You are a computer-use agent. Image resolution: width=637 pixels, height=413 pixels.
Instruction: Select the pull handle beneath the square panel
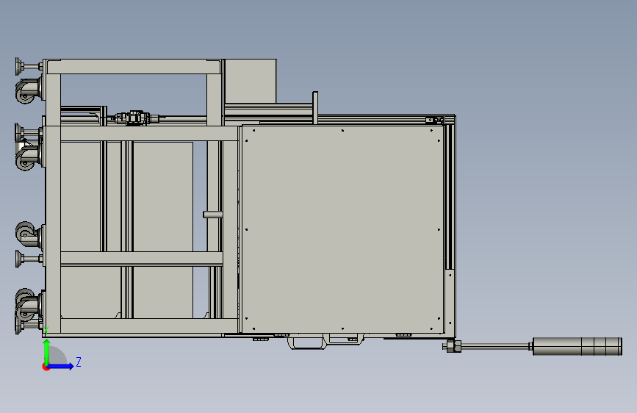point(307,342)
